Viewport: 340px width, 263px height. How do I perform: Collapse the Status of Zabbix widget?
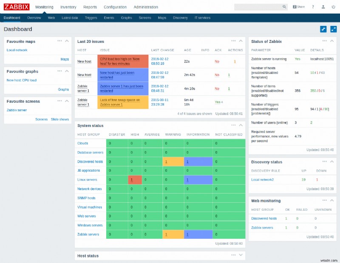tap(333, 41)
